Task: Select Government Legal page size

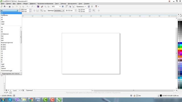Action: pyautogui.click(x=11, y=71)
